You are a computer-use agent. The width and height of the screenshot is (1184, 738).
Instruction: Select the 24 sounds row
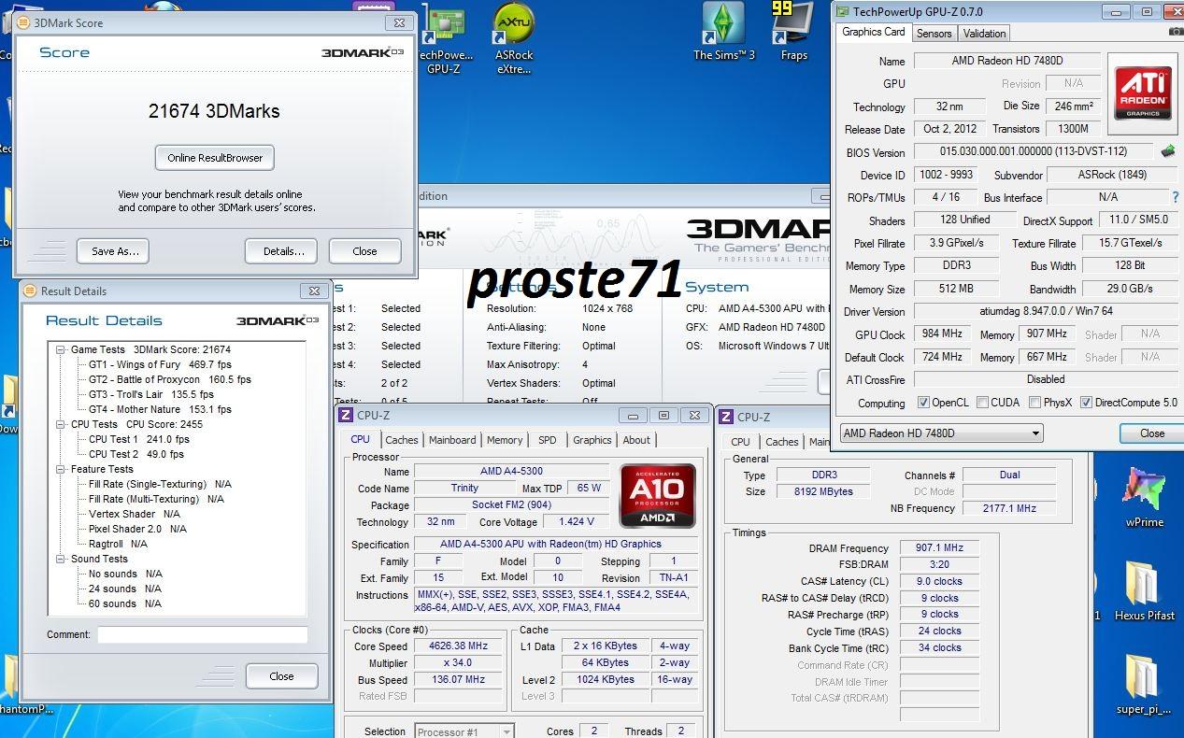[x=124, y=589]
